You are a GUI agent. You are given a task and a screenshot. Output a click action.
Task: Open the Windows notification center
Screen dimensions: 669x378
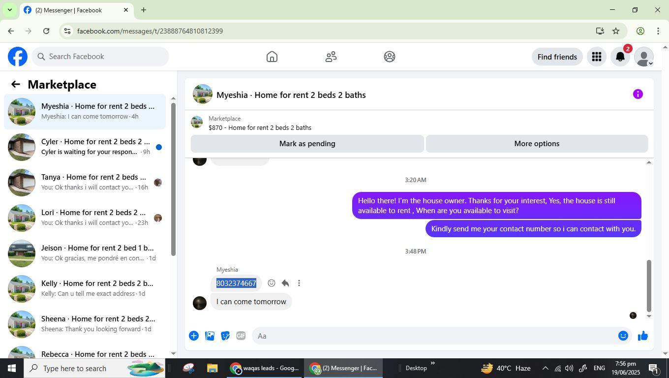click(654, 368)
